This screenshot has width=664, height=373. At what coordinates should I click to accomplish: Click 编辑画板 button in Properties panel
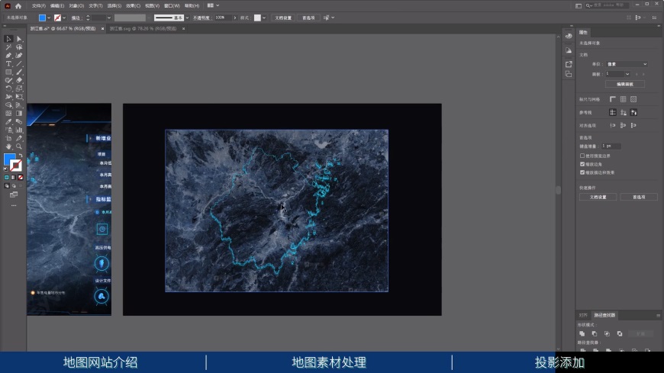tap(625, 84)
